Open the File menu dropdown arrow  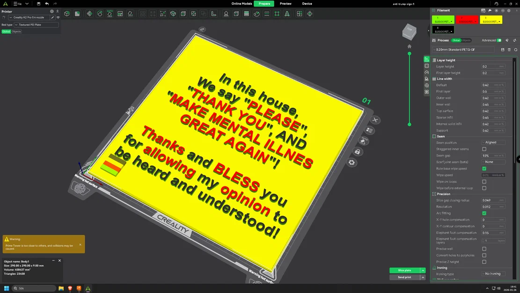27,4
